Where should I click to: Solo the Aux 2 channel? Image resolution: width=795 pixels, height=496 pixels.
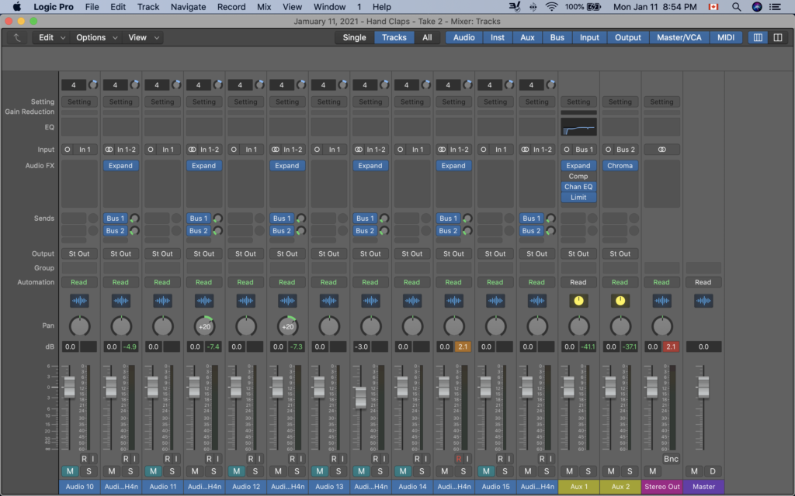[x=629, y=471]
